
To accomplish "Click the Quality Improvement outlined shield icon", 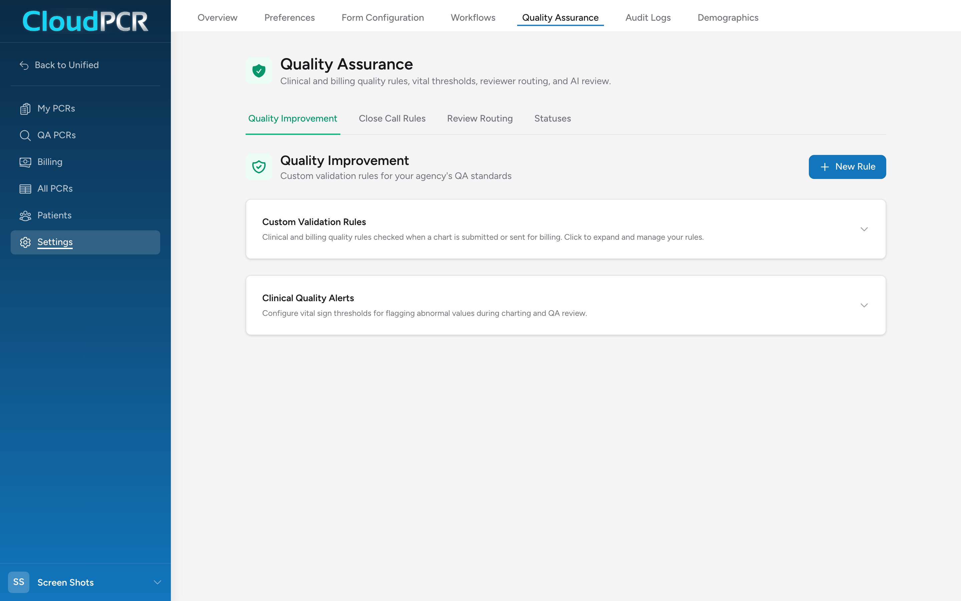I will tap(259, 167).
